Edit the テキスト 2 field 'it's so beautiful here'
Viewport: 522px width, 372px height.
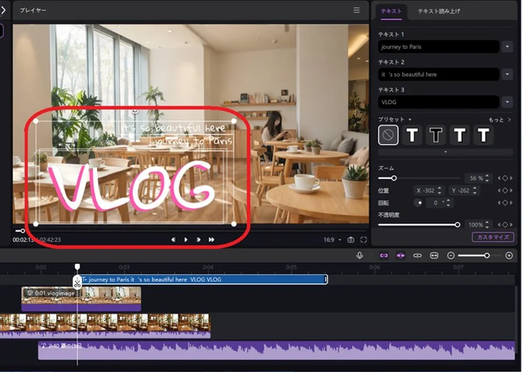439,74
